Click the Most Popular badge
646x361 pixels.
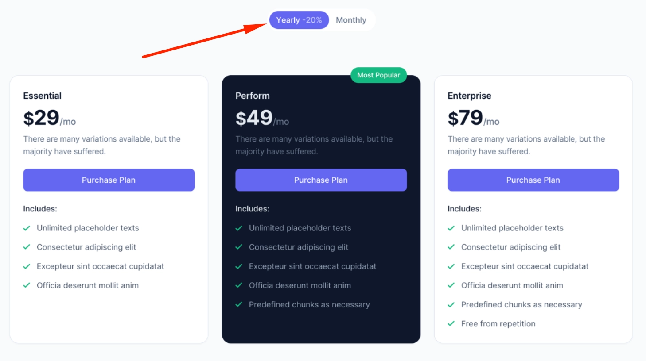[x=378, y=75]
